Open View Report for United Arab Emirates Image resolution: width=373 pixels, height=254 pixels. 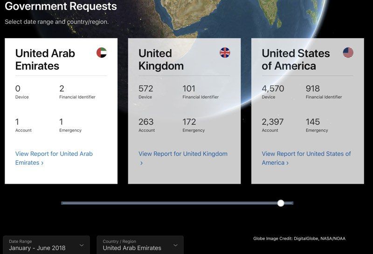(x=54, y=158)
